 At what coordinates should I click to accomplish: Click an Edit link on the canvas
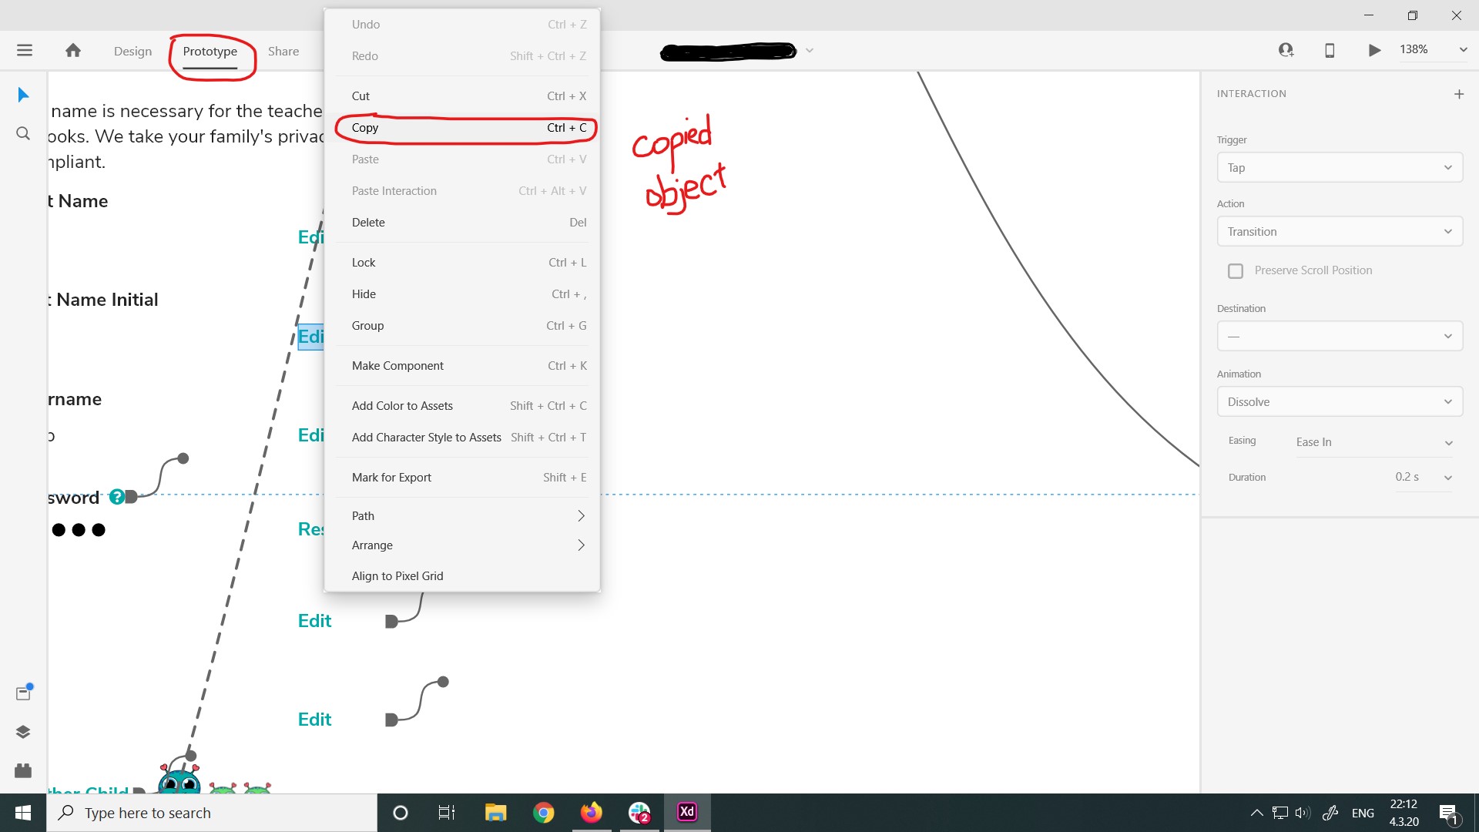click(314, 620)
